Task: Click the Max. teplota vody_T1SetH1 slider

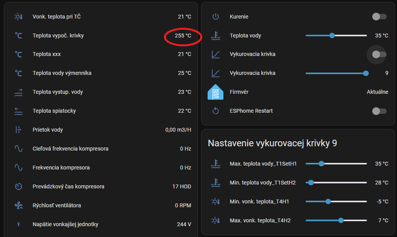Action: pos(336,164)
